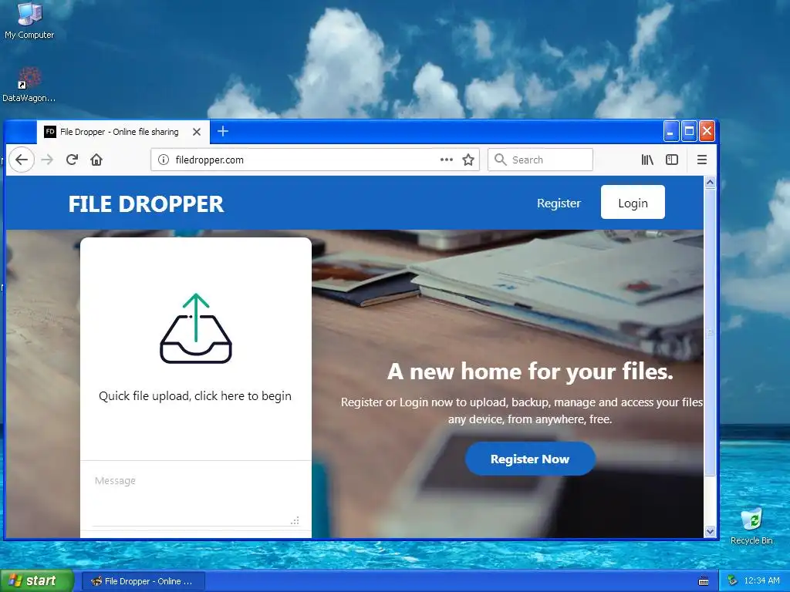Click the magnifier icon in the search box

tap(500, 160)
